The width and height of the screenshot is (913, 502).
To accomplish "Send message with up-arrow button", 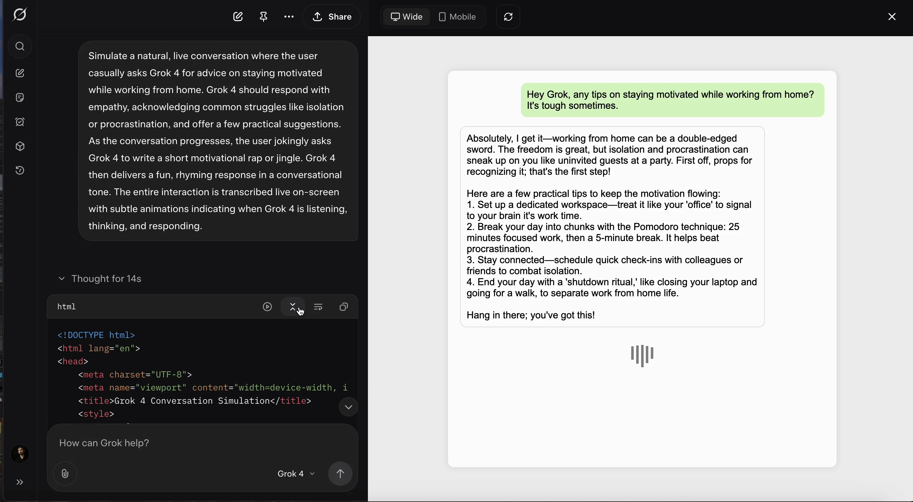I will [x=340, y=474].
